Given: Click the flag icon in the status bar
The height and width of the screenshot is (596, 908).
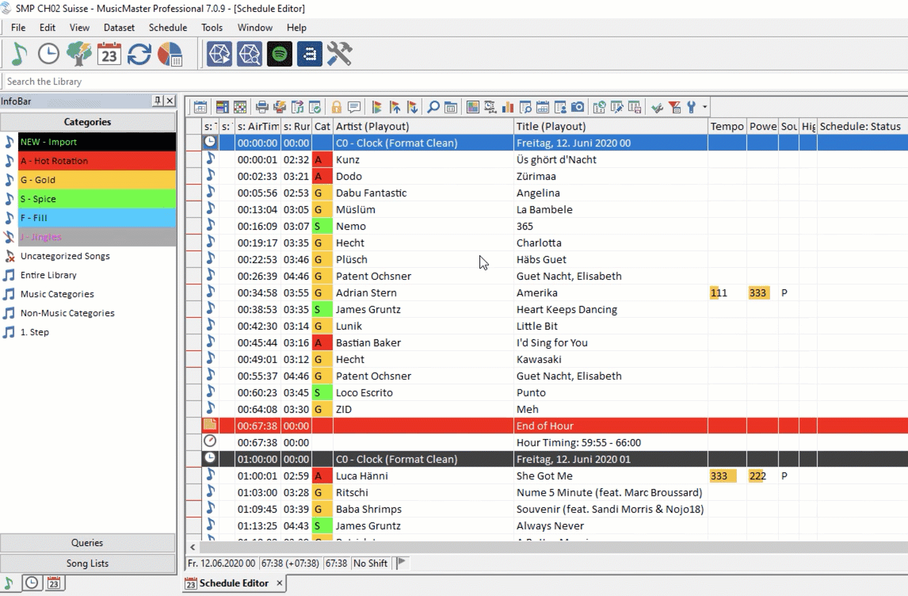Looking at the screenshot, I should (401, 563).
